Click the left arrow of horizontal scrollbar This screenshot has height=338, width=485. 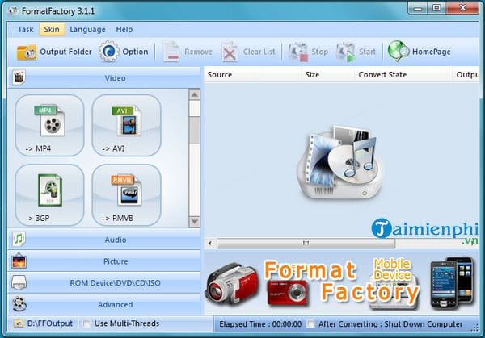click(210, 244)
